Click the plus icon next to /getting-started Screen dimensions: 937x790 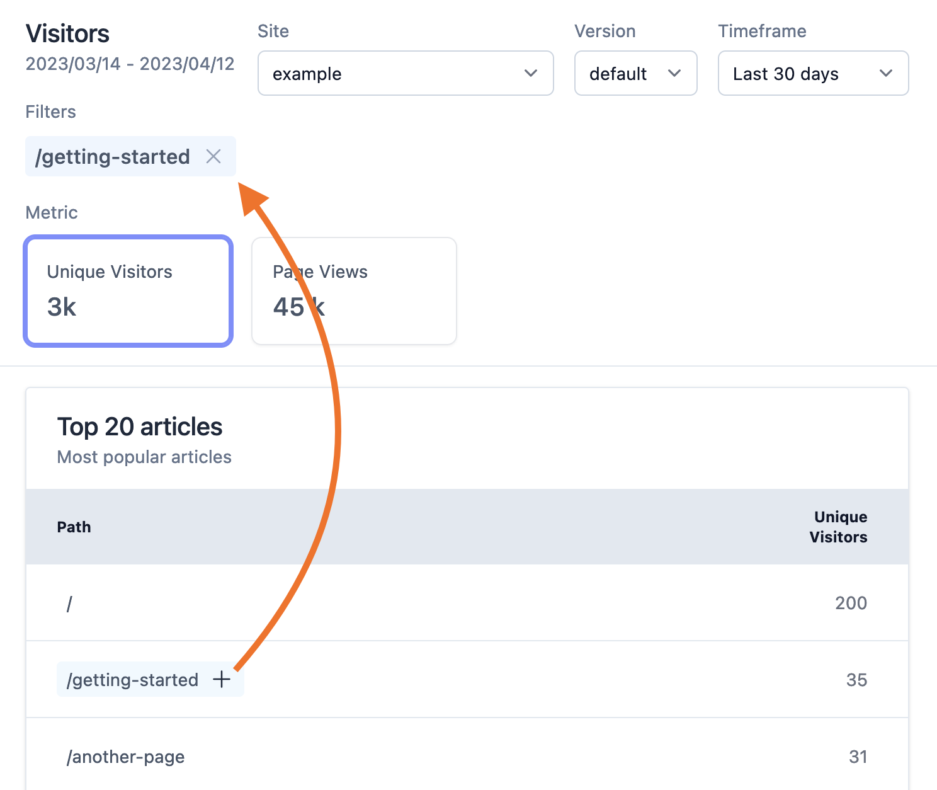[x=222, y=679]
